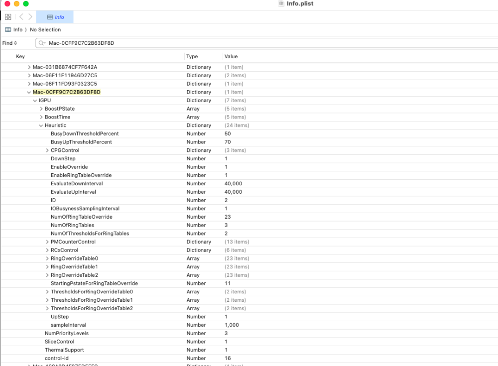Screen dimensions: 498x366
Task: Click NumOfRingTableOverride value 23
Action: 228,217
